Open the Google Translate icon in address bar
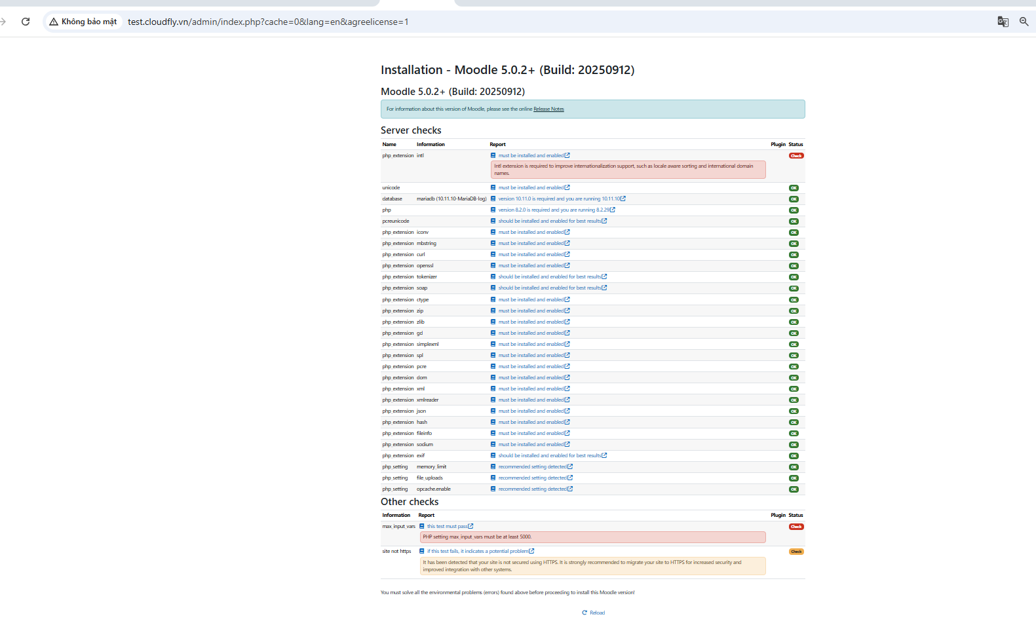This screenshot has width=1036, height=642. 1003,22
